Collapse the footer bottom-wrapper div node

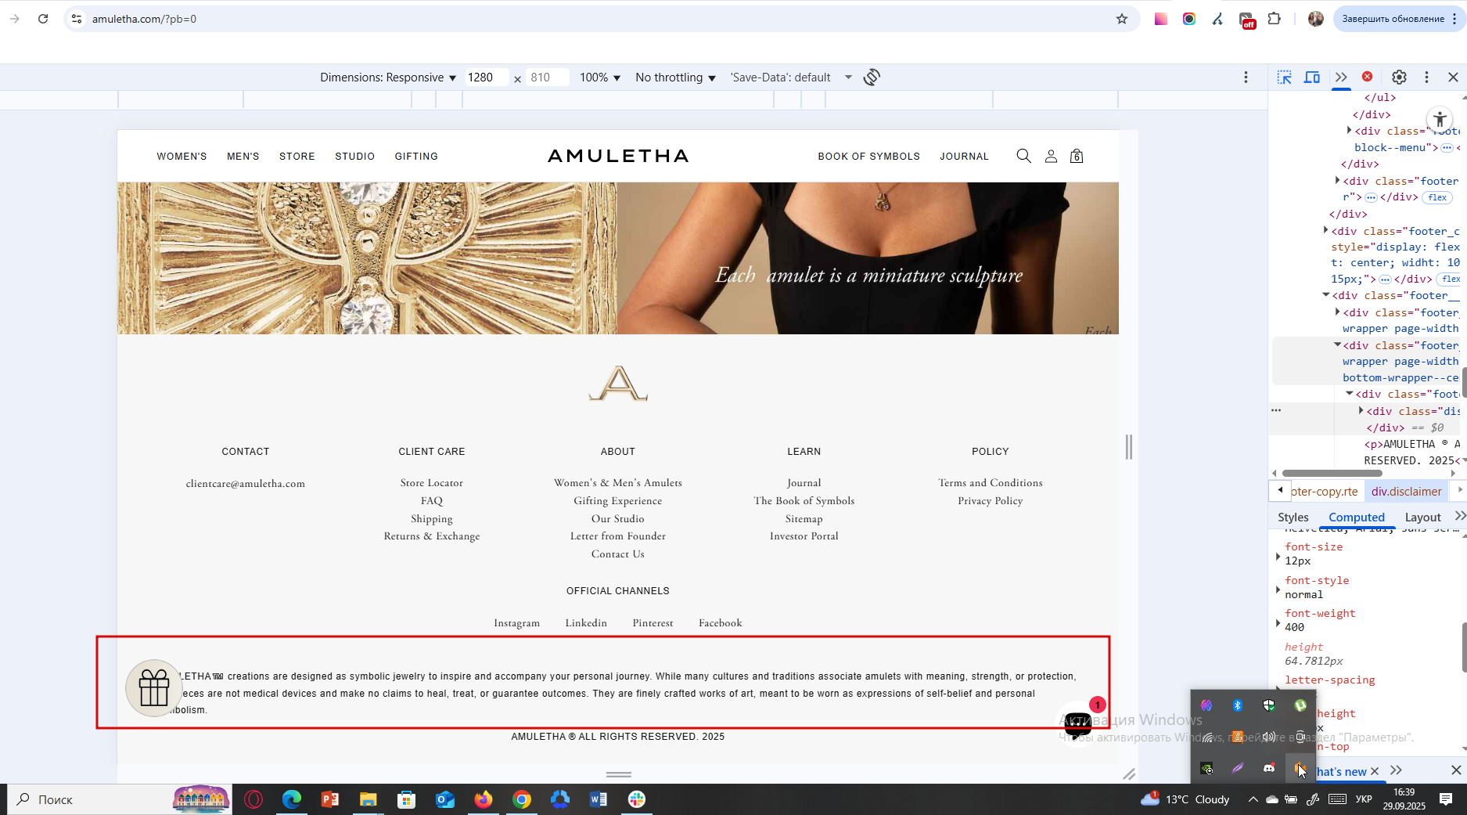click(x=1337, y=344)
